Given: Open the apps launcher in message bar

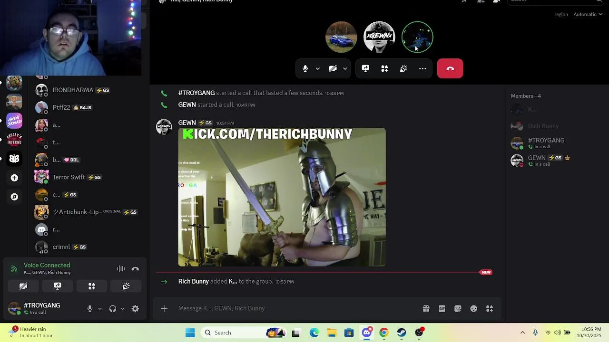Looking at the screenshot, I should (x=490, y=309).
